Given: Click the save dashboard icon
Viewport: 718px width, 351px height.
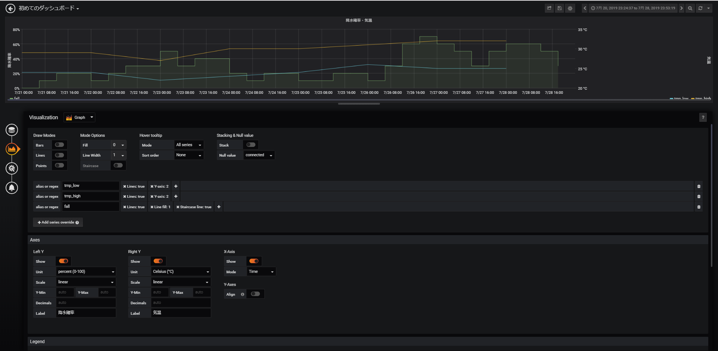Looking at the screenshot, I should click(x=559, y=8).
